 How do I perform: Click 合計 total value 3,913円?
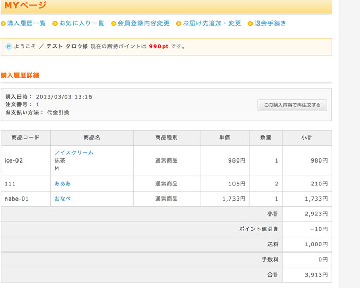(x=316, y=275)
